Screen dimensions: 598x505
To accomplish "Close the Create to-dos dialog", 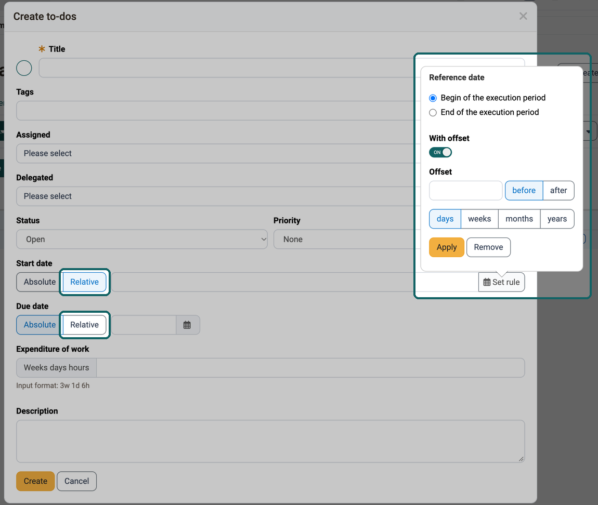I will point(523,16).
